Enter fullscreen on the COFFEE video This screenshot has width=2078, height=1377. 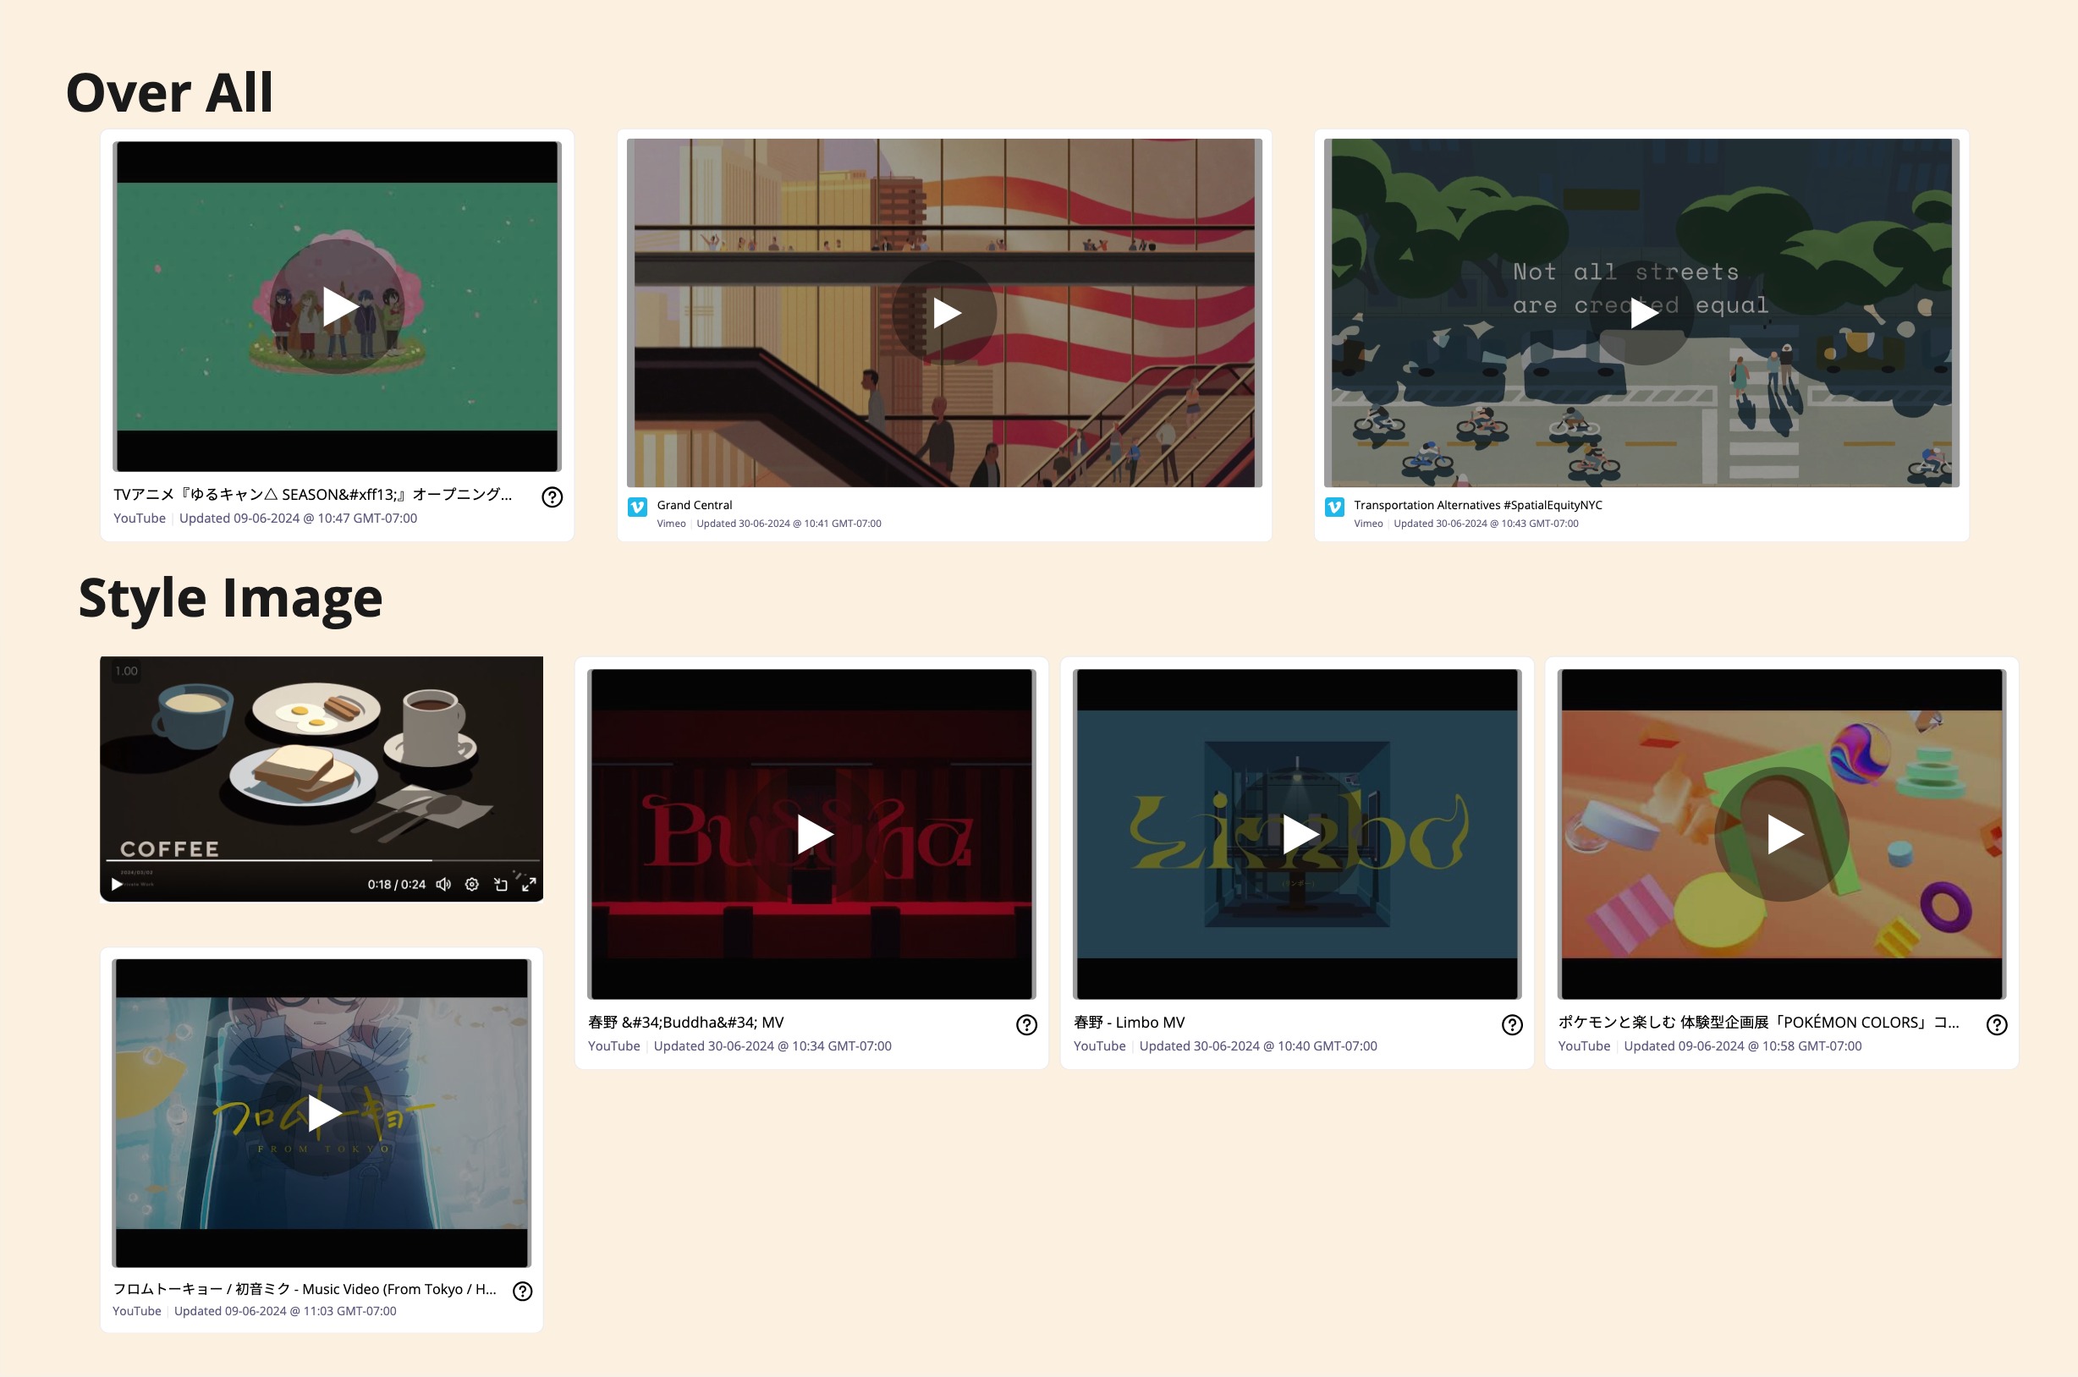(x=529, y=885)
